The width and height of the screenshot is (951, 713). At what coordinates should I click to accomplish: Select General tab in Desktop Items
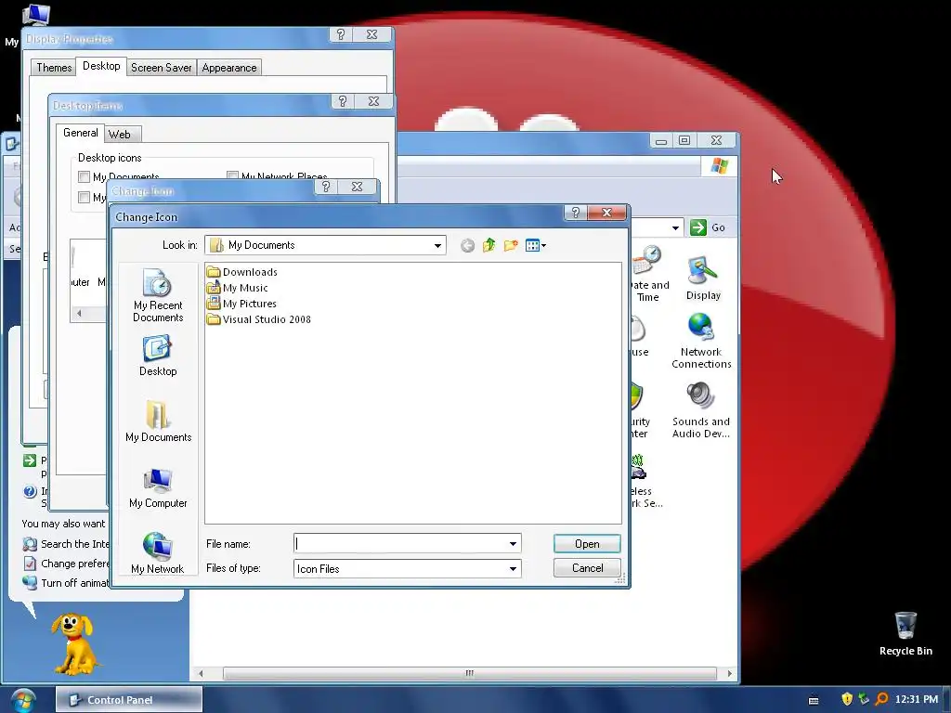[81, 133]
